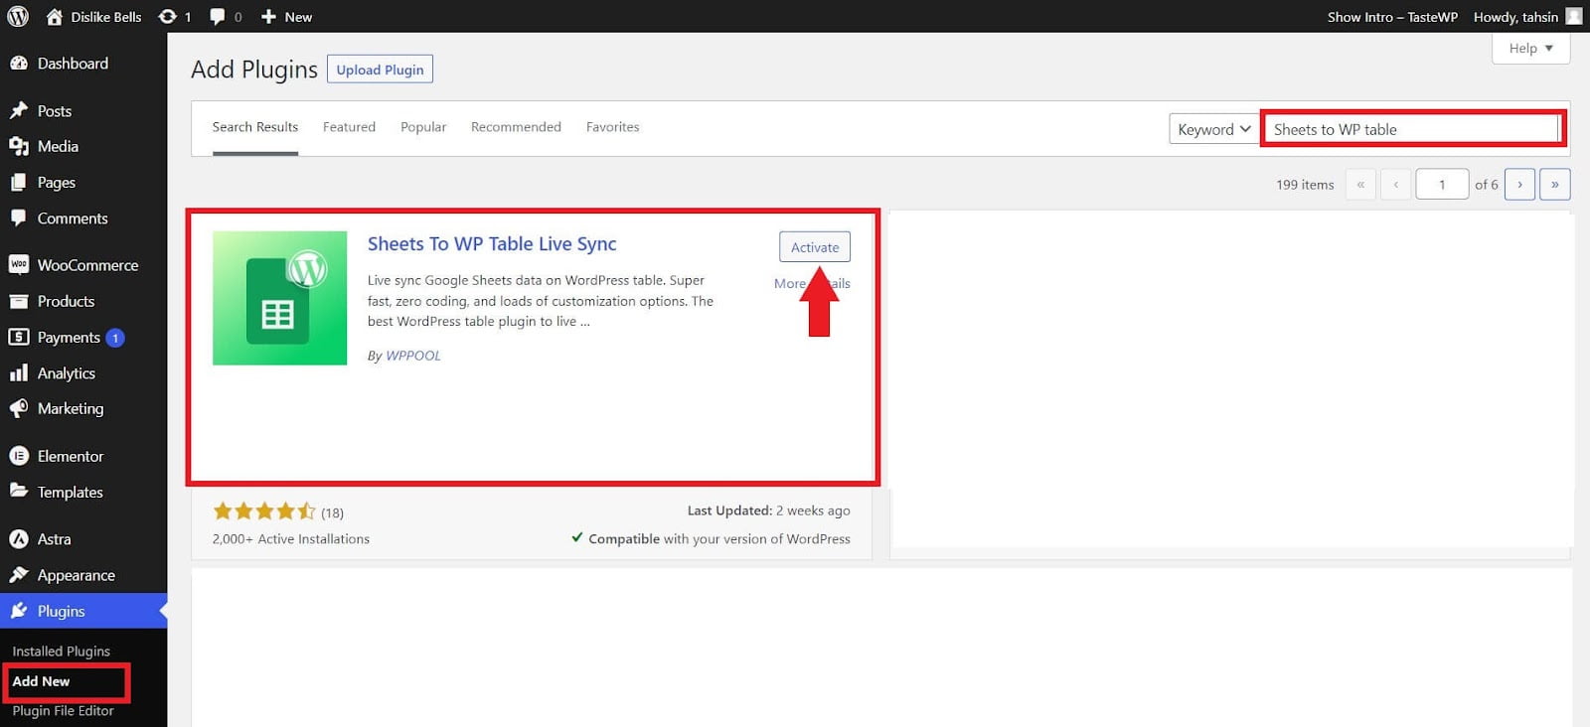The width and height of the screenshot is (1590, 727).
Task: Click the "Last Updated: 2 weeks ago" text
Action: [769, 510]
